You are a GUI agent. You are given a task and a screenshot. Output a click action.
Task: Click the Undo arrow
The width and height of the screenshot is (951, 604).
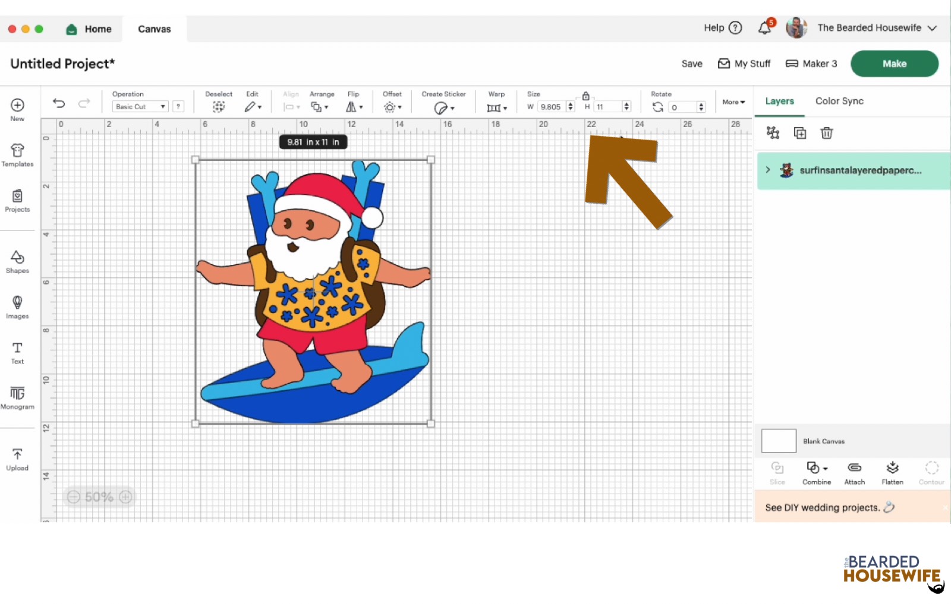(59, 103)
